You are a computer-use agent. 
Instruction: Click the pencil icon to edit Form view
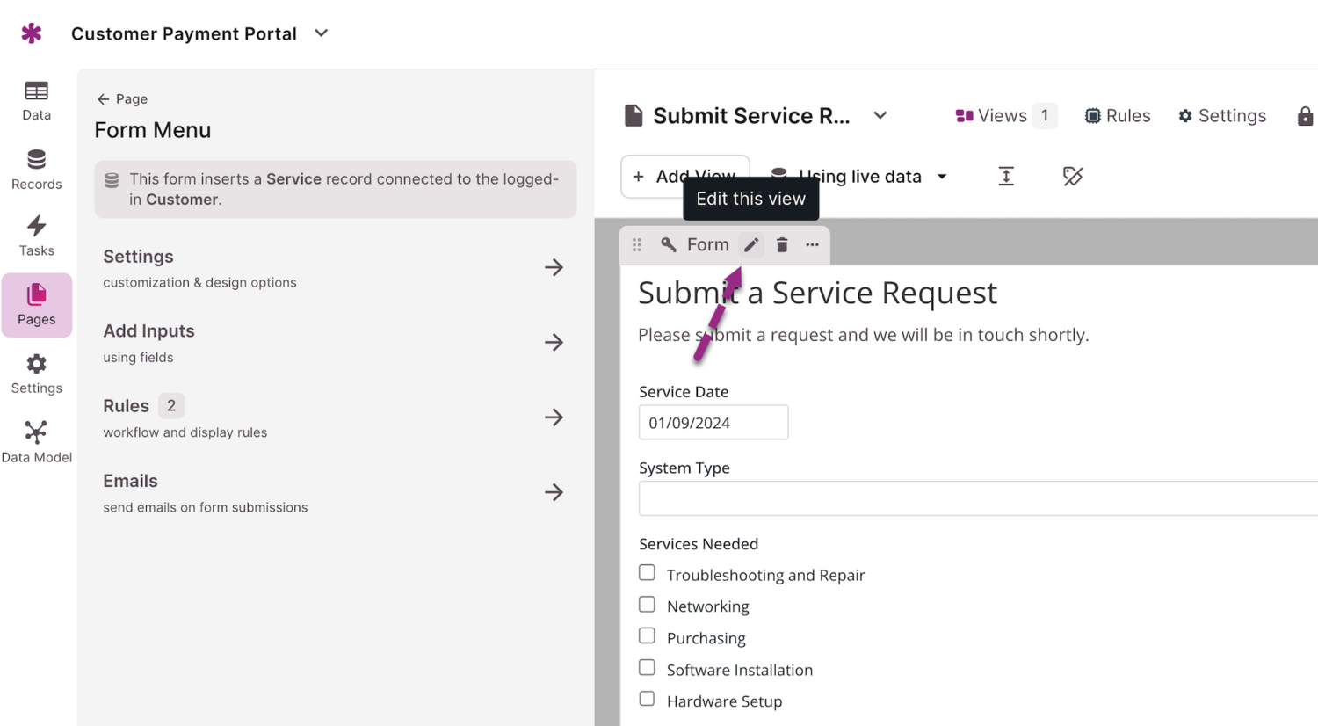pos(751,245)
